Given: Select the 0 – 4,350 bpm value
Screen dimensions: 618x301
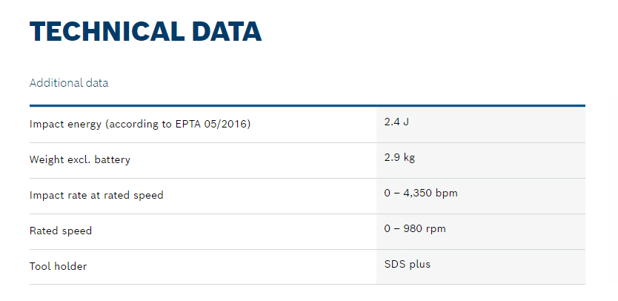Looking at the screenshot, I should point(420,193).
